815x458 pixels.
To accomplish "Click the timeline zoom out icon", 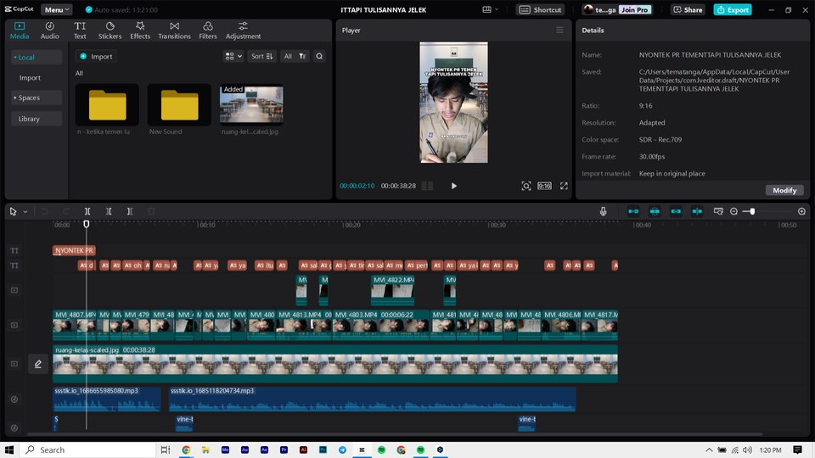I will [733, 211].
